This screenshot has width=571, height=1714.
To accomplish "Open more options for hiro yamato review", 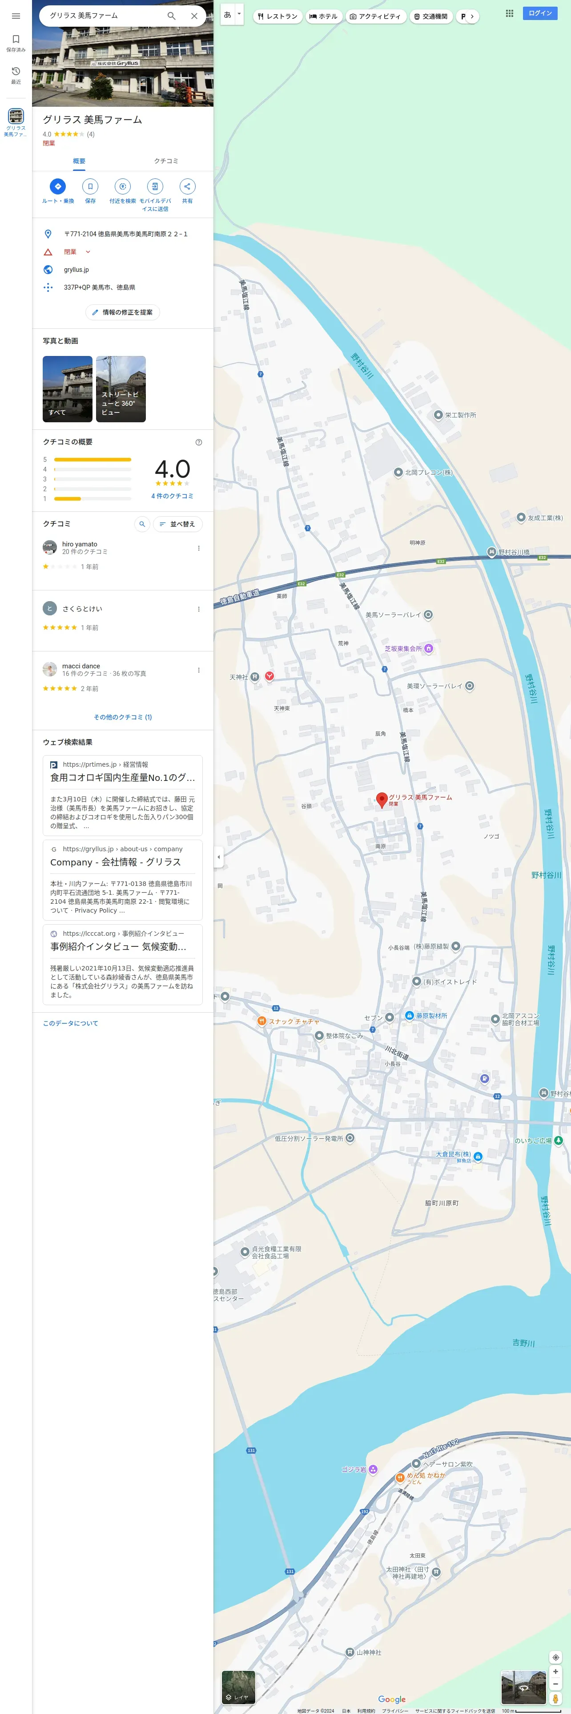I will [x=199, y=548].
